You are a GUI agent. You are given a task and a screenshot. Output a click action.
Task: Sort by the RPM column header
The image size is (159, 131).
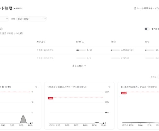79,42
